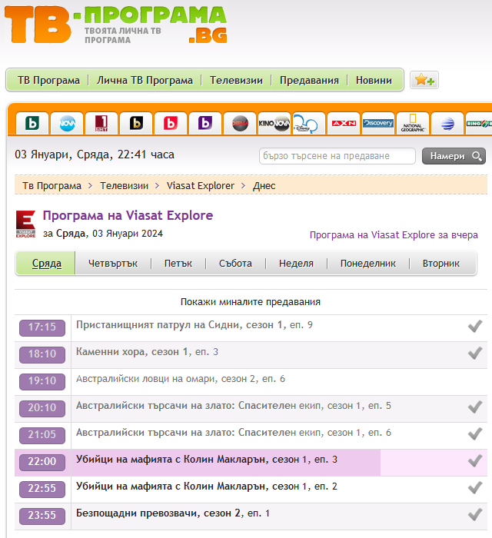Open Каменни хора, сезон 1, еп. 3
This screenshot has height=538, width=492.
tap(147, 352)
